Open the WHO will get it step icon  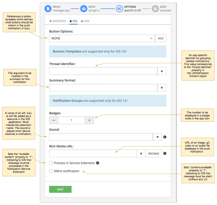83,9
